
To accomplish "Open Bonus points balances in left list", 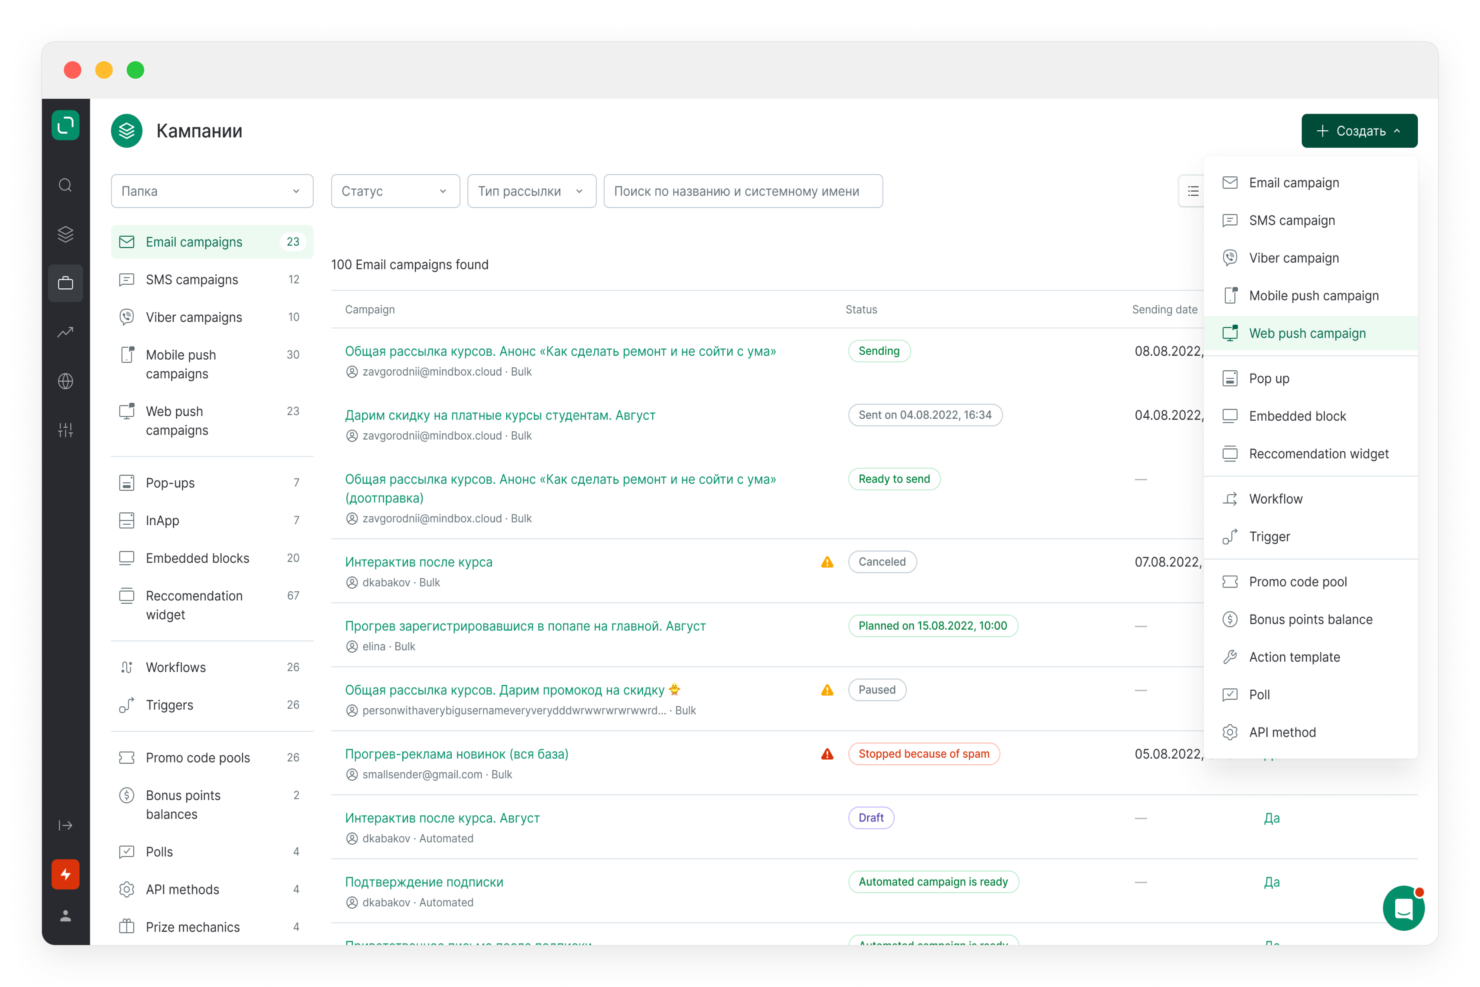I will (212, 805).
